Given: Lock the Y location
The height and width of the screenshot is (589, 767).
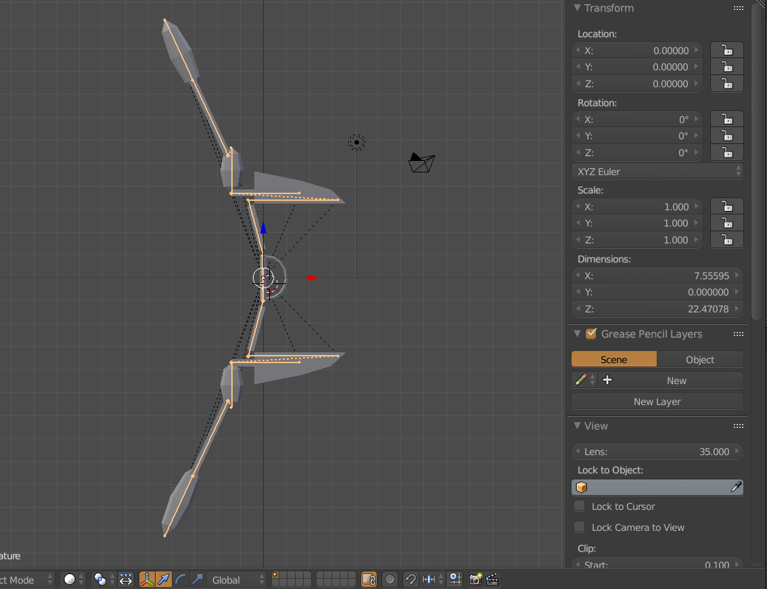Looking at the screenshot, I should [x=727, y=67].
